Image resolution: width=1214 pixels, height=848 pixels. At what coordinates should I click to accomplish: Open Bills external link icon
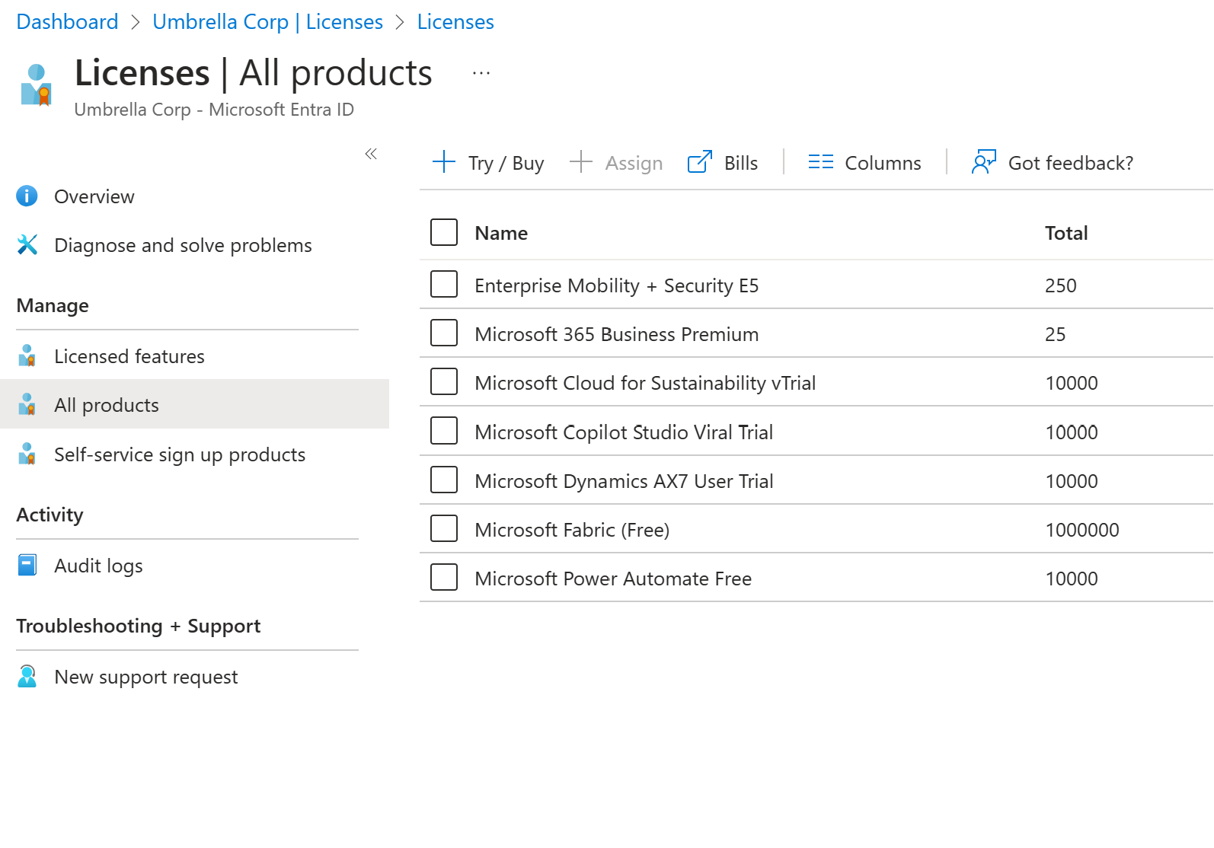[x=699, y=163]
